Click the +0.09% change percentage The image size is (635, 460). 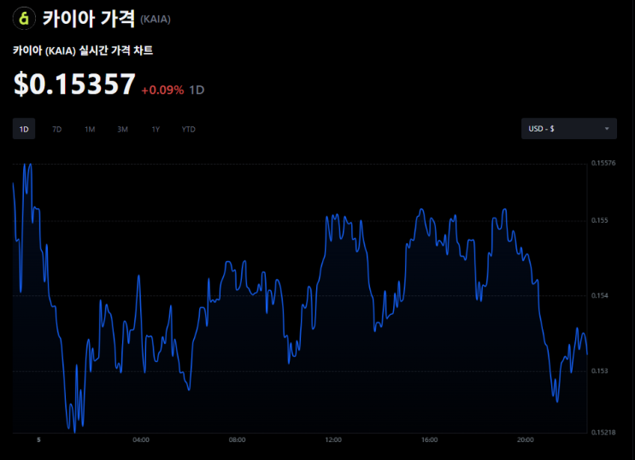coord(162,90)
